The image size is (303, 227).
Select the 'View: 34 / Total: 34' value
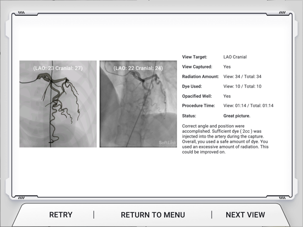(x=242, y=77)
